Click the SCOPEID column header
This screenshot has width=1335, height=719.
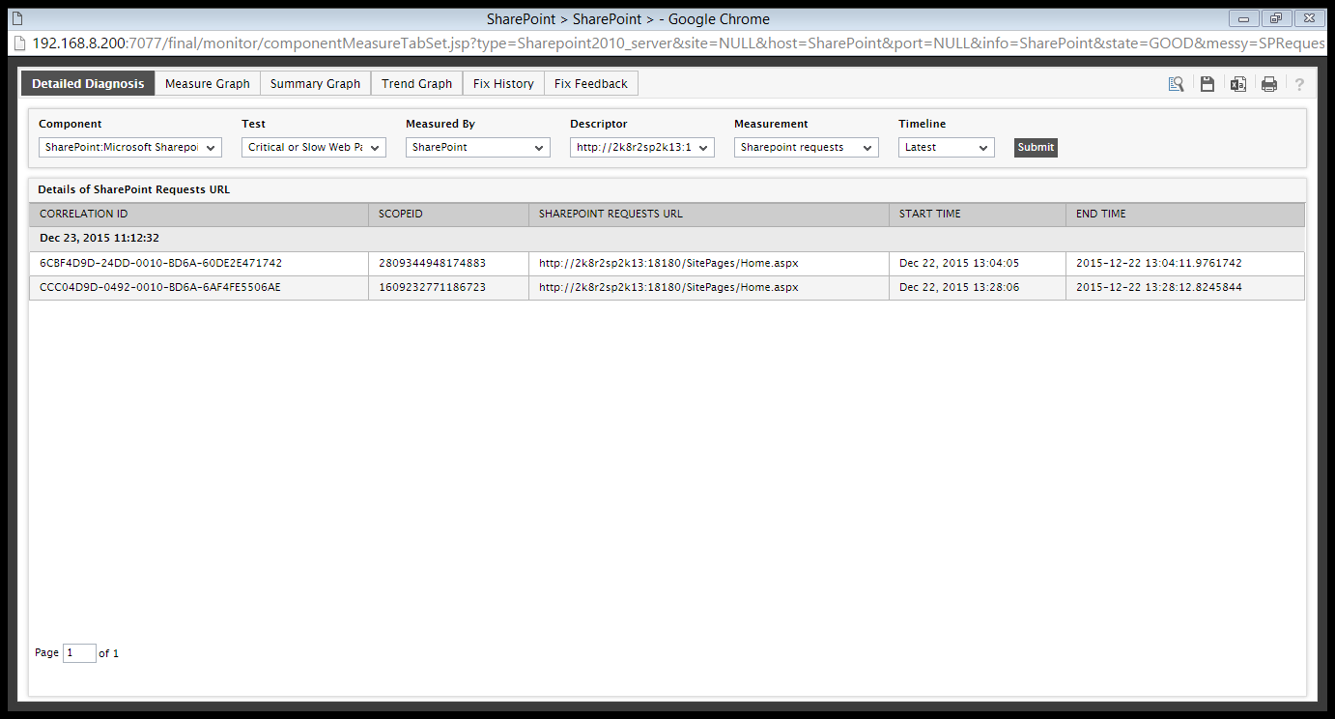coord(448,215)
